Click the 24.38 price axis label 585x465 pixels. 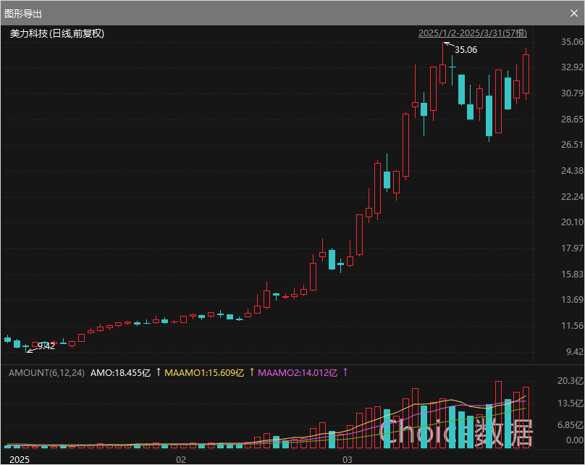[572, 171]
